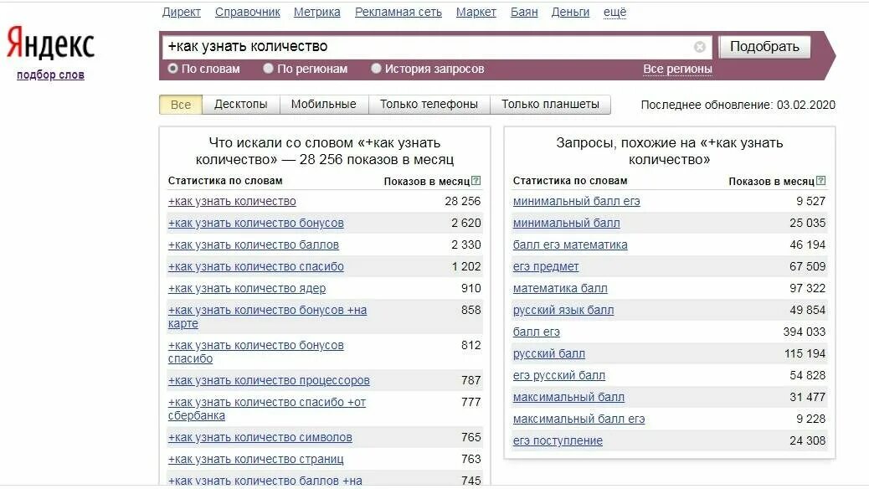Open the 'Все регионы' region selector

677,69
